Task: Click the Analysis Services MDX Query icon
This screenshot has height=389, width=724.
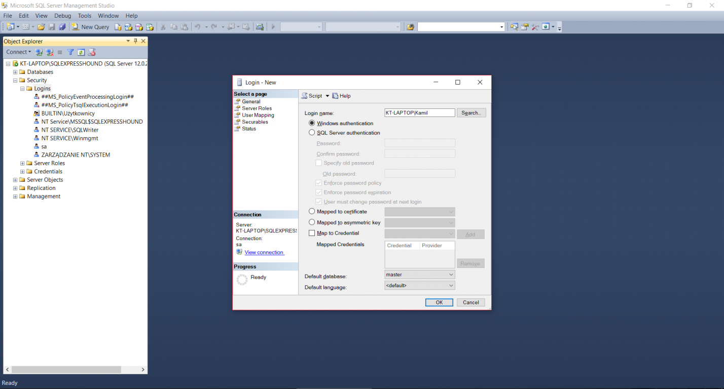Action: tap(128, 27)
